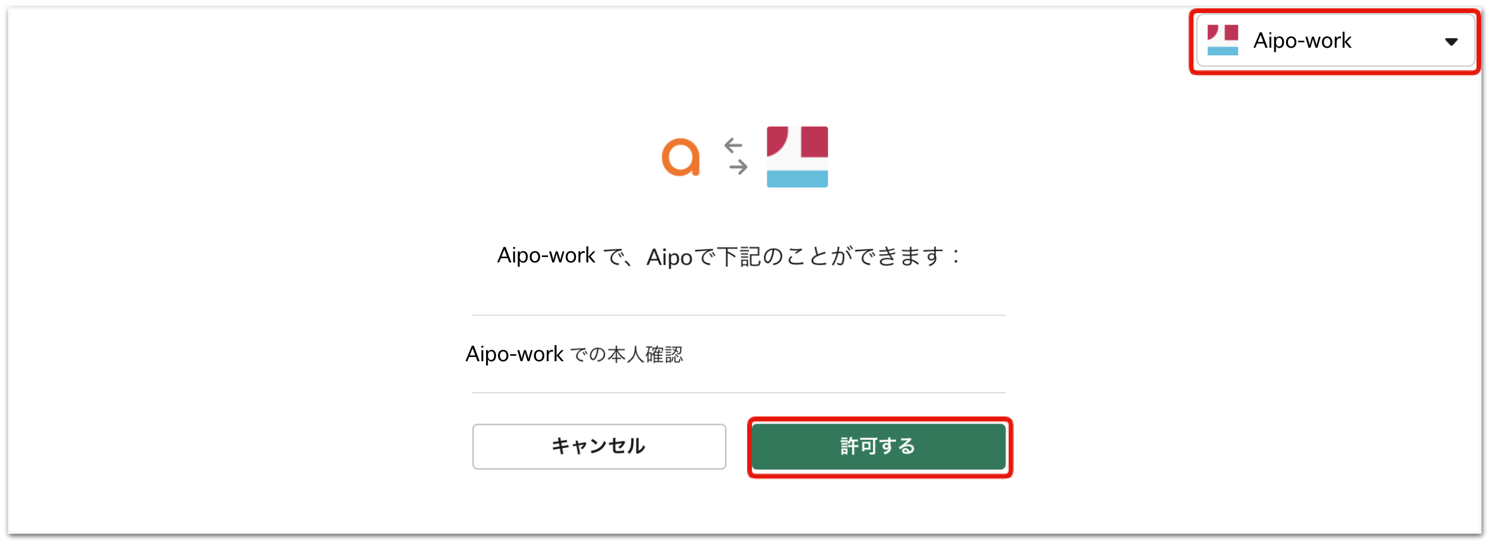The width and height of the screenshot is (1492, 545).
Task: Open the Aipo-work workspace dropdown
Action: [x=1335, y=40]
